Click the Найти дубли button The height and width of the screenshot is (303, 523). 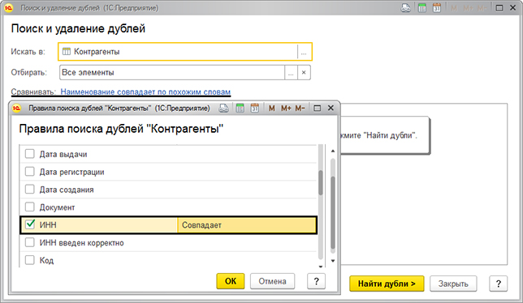pos(387,284)
